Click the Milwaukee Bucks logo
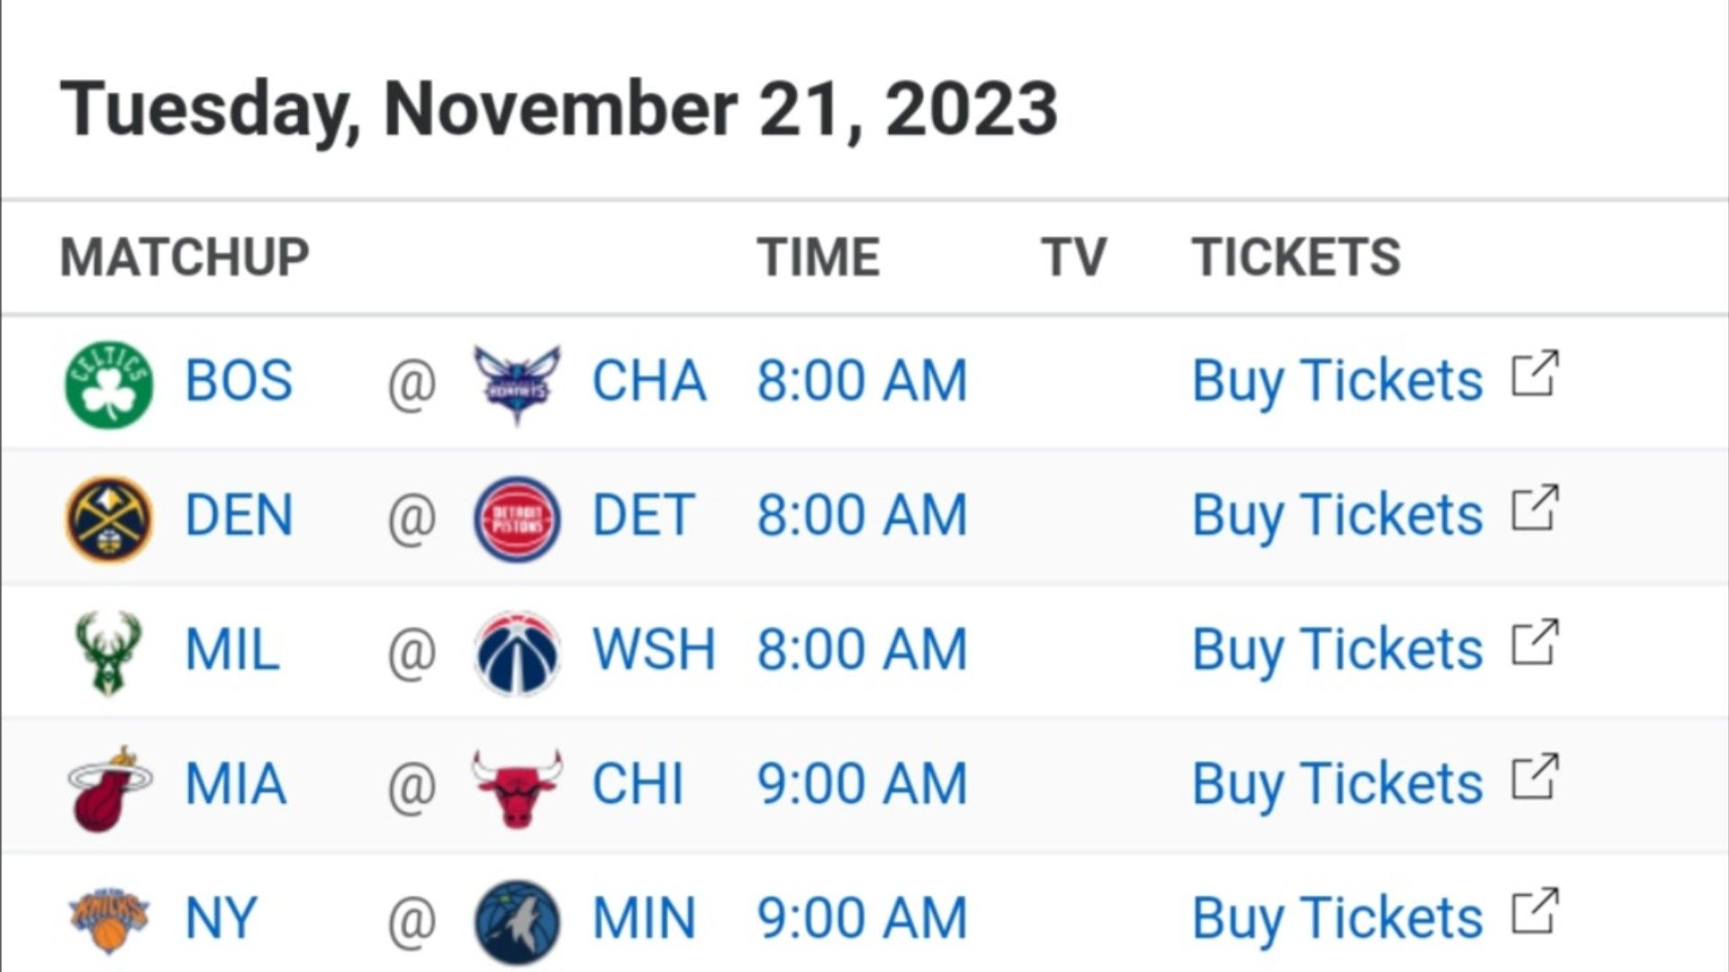 (108, 653)
